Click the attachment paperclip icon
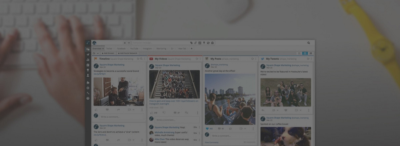 pos(195,43)
